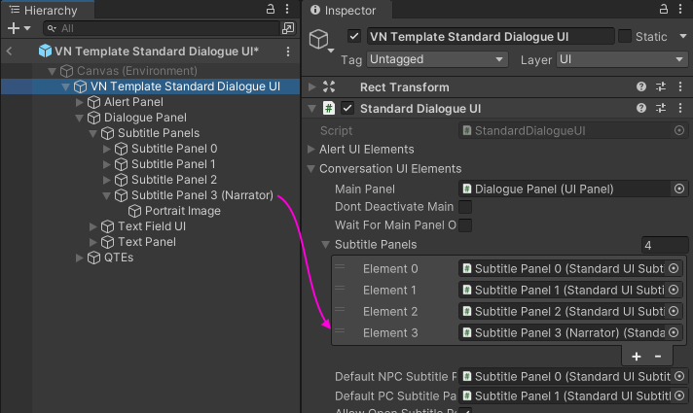Expand the Text Panel node
693x413 pixels.
(92, 242)
